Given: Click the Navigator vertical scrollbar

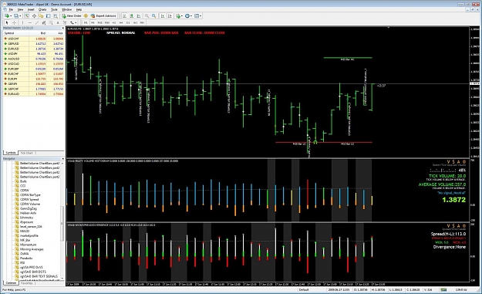Looking at the screenshot, I should 62,223.
